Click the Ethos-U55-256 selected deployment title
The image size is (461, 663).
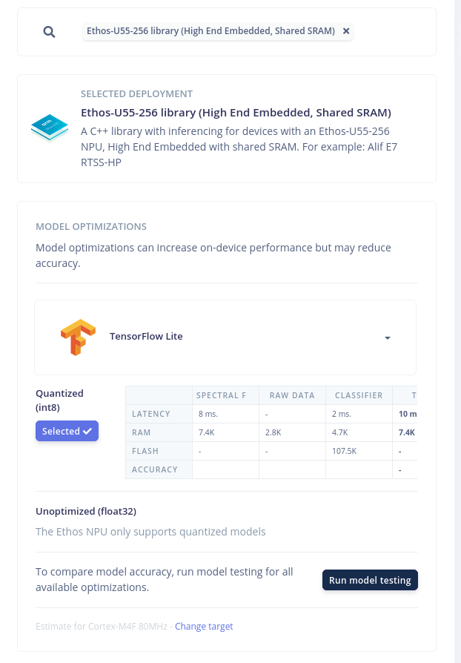[236, 113]
